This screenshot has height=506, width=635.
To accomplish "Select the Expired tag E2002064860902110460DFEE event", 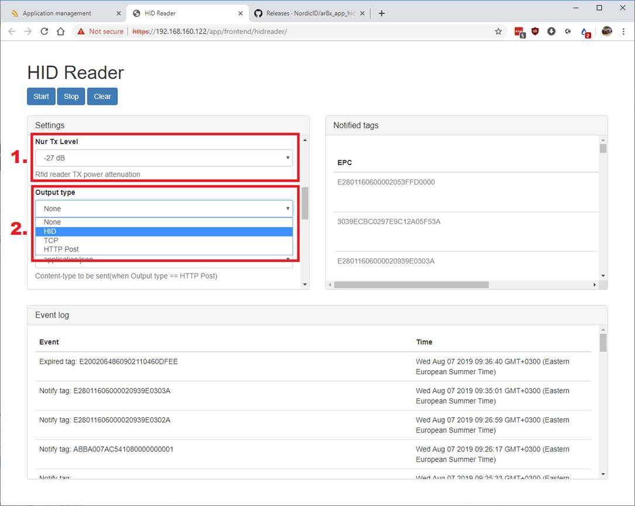I will (108, 361).
